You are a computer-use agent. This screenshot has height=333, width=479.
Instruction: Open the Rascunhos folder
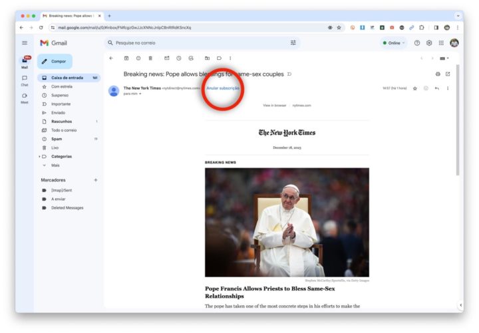(x=69, y=122)
